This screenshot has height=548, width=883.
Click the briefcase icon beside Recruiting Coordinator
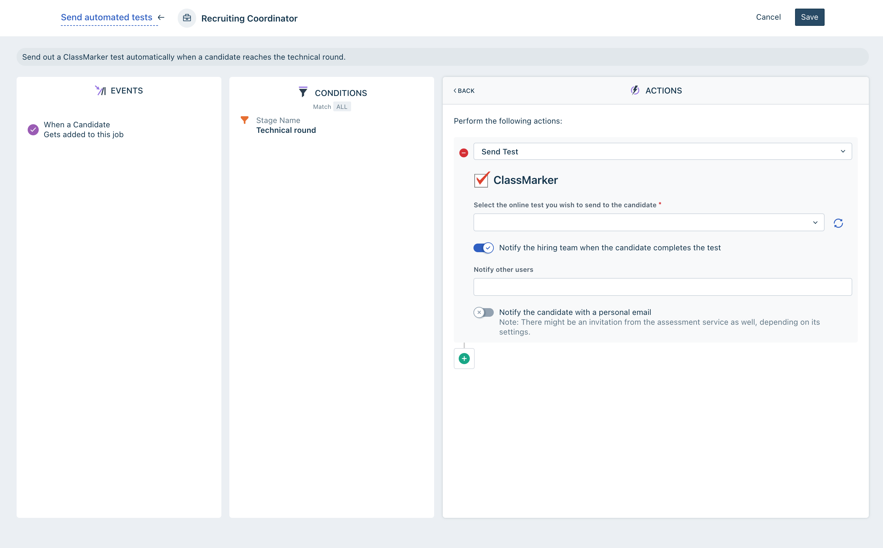coord(187,18)
